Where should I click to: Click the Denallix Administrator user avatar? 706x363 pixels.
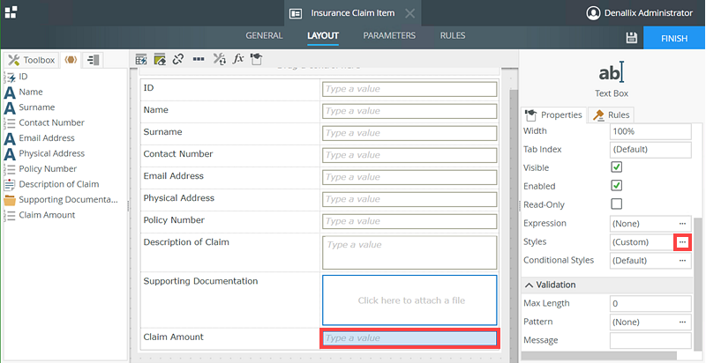pos(593,13)
